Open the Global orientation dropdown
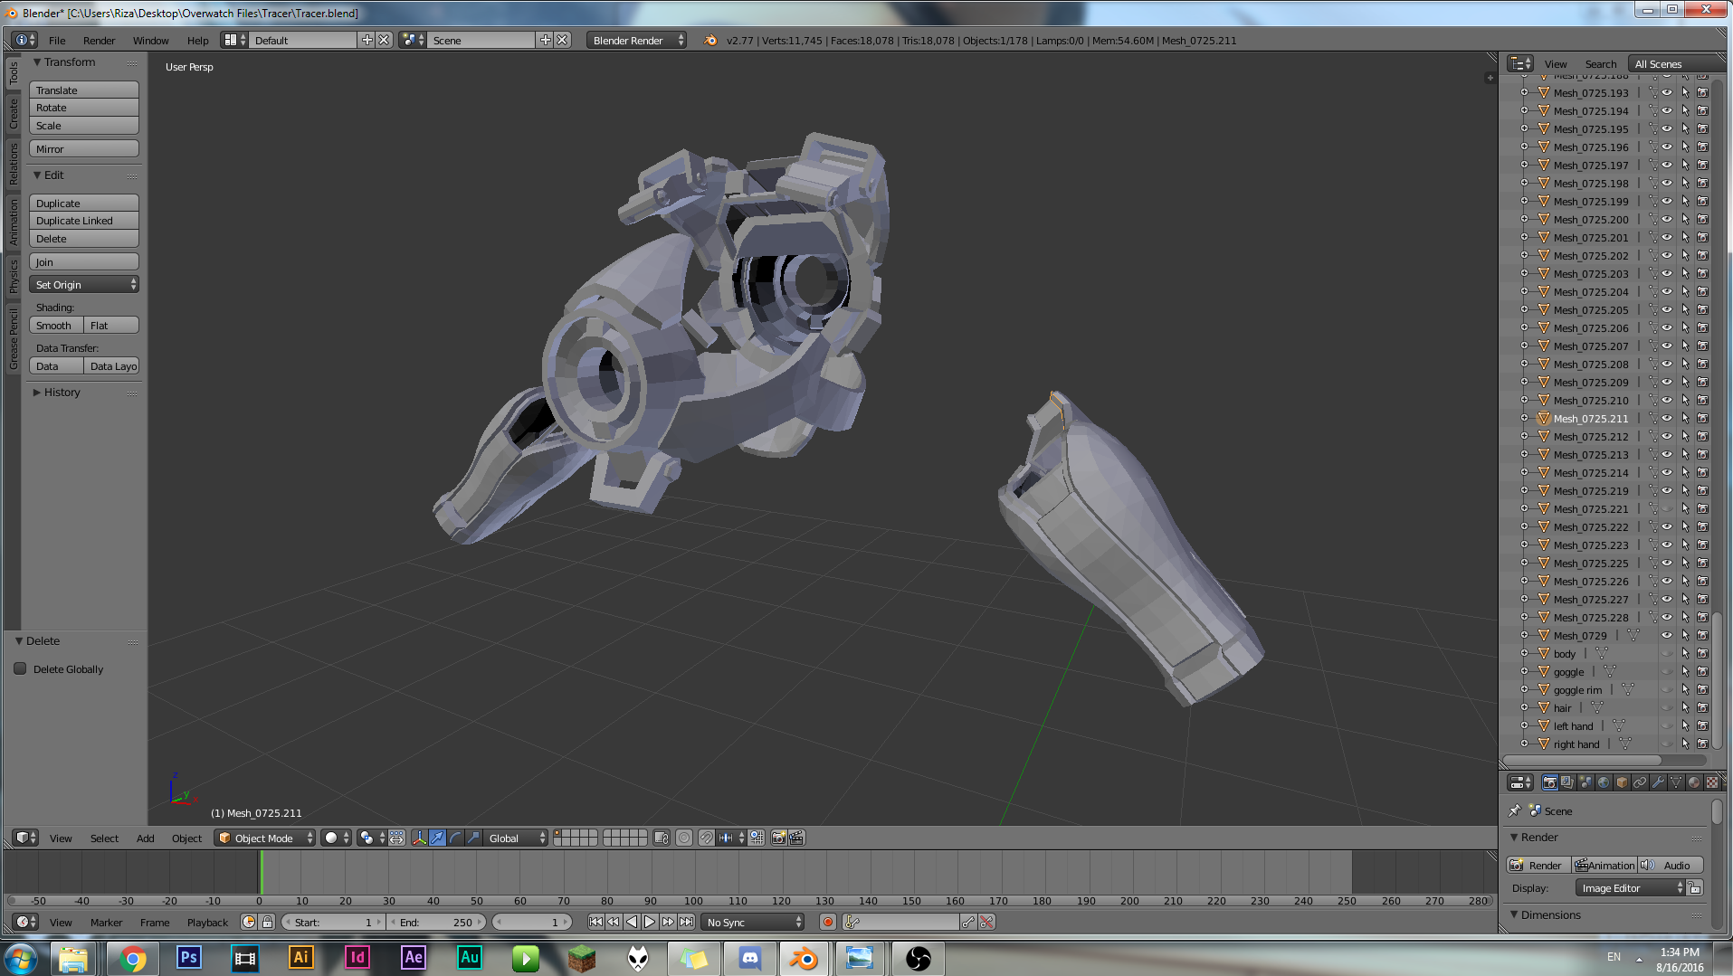Screen dimensions: 1733x976 point(516,838)
